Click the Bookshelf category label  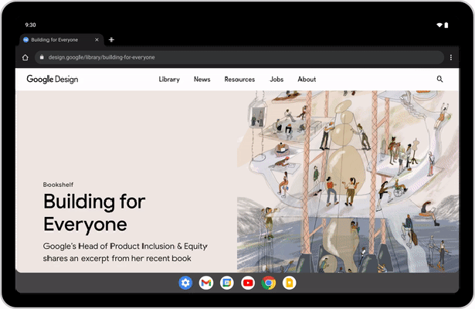pyautogui.click(x=58, y=185)
